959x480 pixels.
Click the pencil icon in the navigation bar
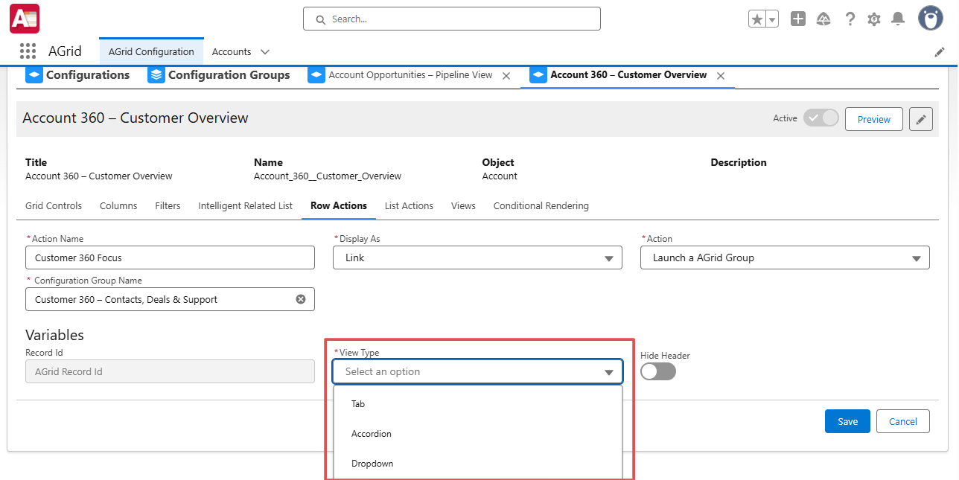(x=940, y=52)
